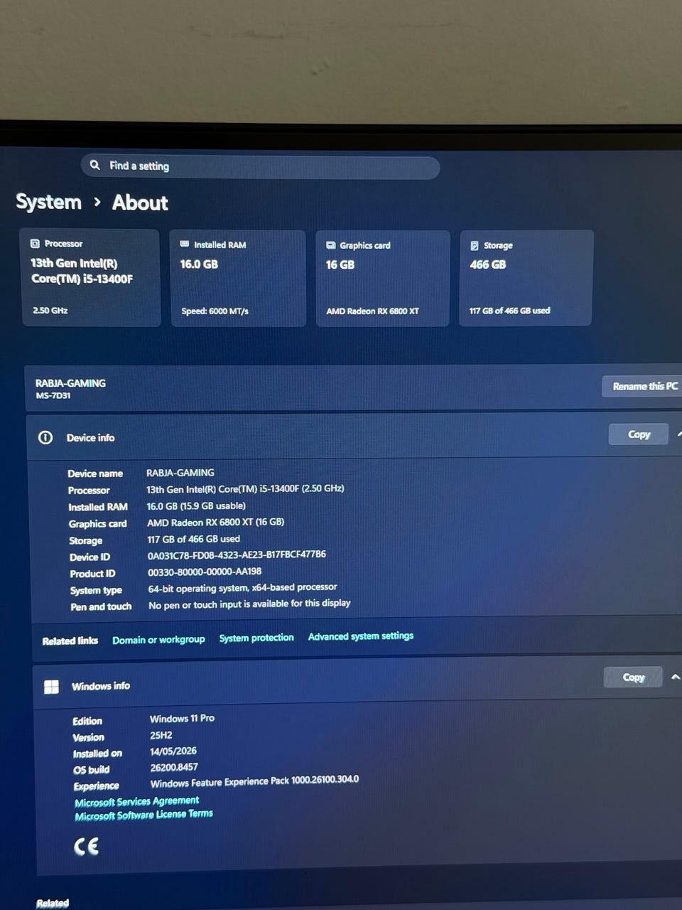Click the 117 GB of 466 GB used card text
682x910 pixels.
tap(509, 311)
